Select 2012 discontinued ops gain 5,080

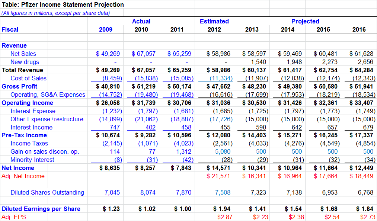coord(223,151)
